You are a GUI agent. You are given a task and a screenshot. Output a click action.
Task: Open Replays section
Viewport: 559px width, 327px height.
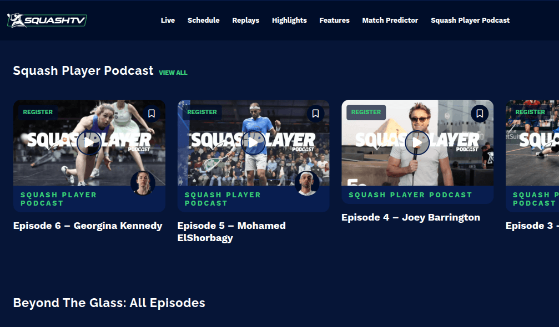pyautogui.click(x=245, y=21)
